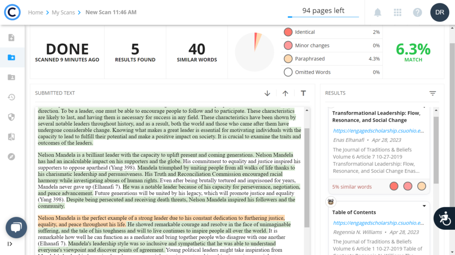The height and width of the screenshot is (255, 455).
Task: Toggle the Identical match filter
Action: pyautogui.click(x=288, y=32)
